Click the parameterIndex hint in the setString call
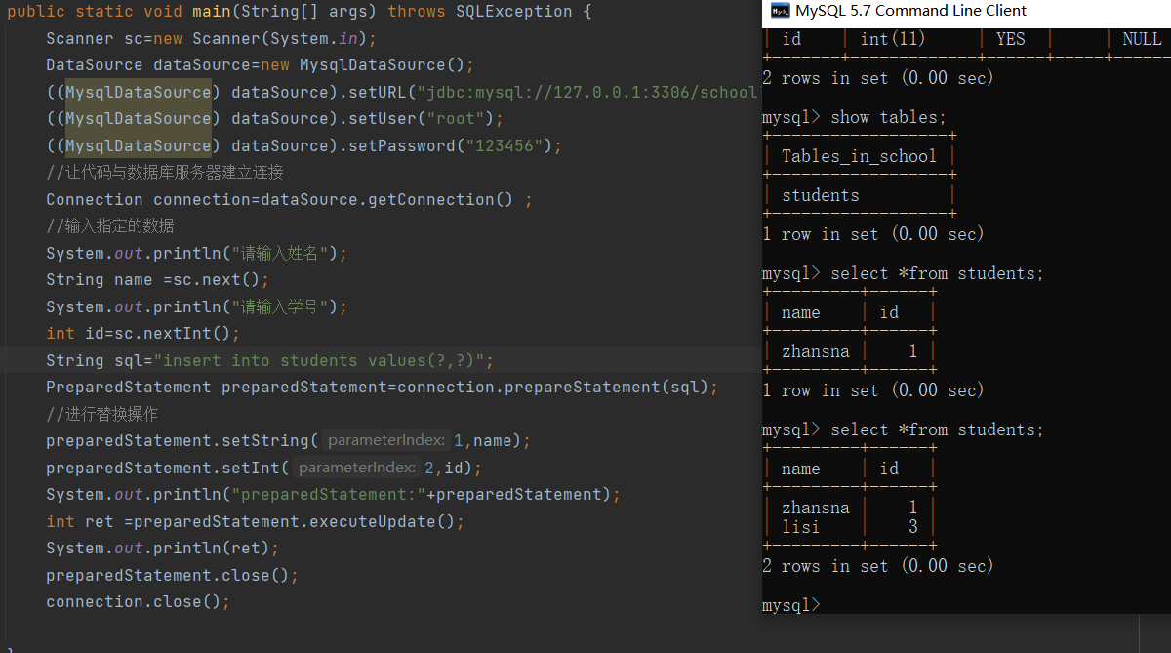1171x653 pixels. pos(386,441)
